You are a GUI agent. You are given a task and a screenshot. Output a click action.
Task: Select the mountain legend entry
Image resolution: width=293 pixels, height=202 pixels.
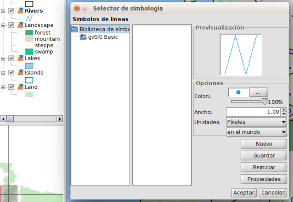point(47,39)
